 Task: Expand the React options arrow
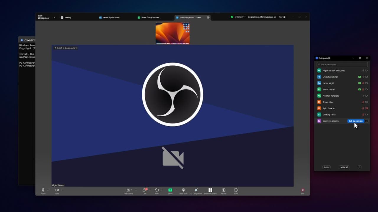(x=161, y=190)
